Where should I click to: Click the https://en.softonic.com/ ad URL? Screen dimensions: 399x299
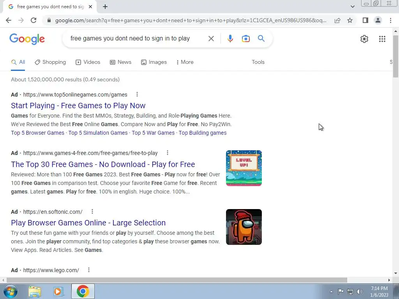(53, 212)
